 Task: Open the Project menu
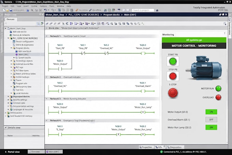coord(5,6)
